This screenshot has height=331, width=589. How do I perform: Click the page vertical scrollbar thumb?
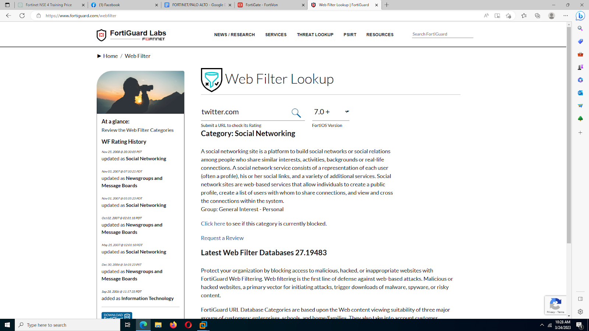569,134
